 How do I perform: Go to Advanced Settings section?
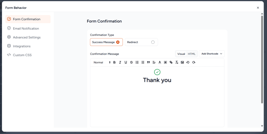click(x=27, y=37)
